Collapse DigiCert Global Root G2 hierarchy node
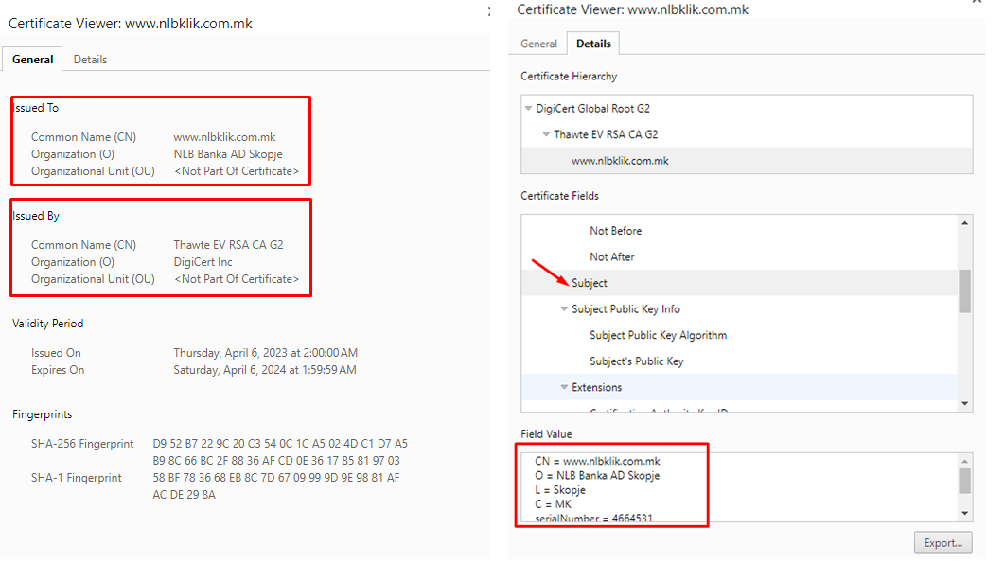The height and width of the screenshot is (563, 1004). pos(528,108)
